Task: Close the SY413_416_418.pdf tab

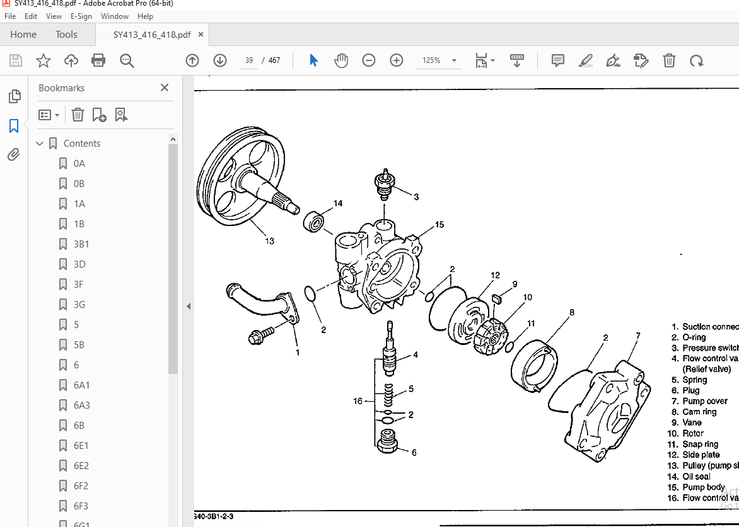Action: pos(201,35)
